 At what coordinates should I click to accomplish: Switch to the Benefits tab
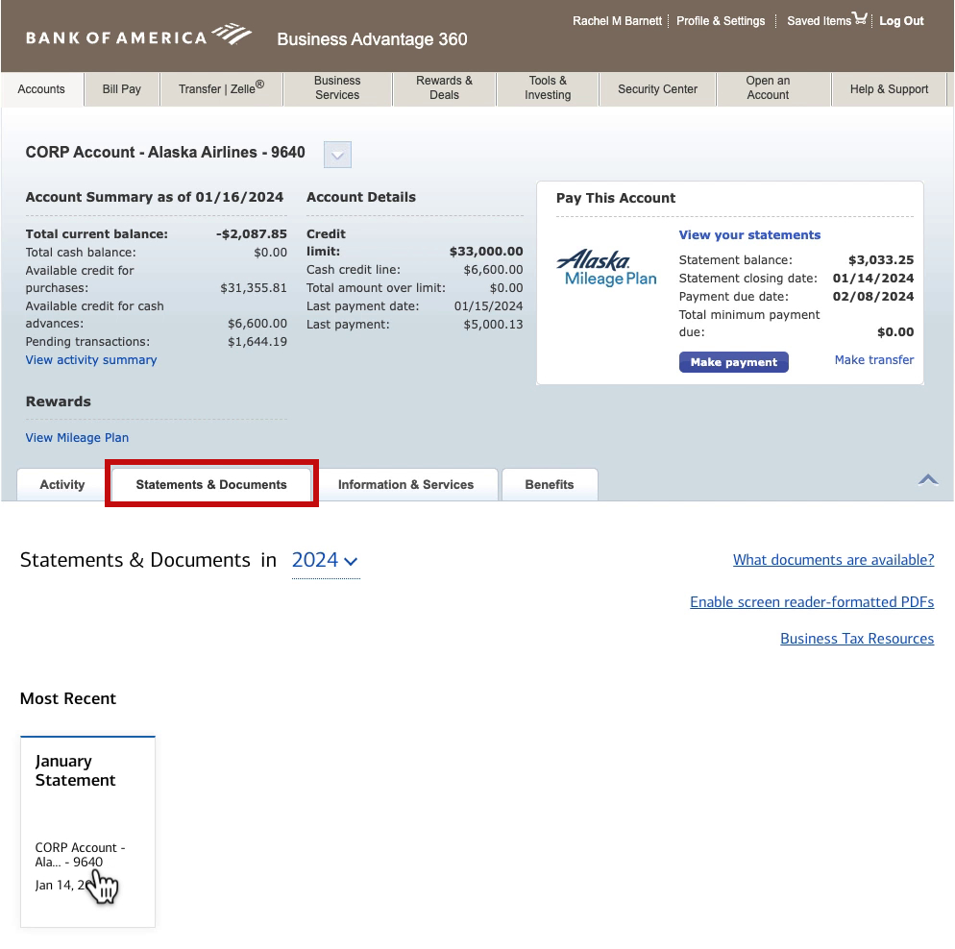(x=550, y=484)
